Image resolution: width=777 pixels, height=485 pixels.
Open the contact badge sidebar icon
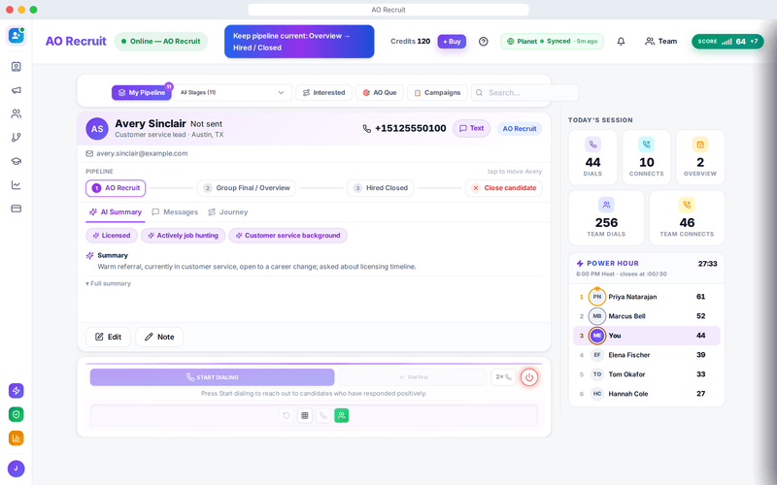16,66
